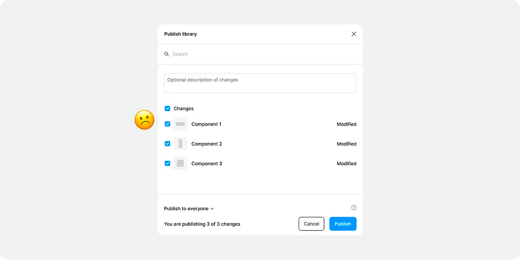Click the Component 3 checkbox
This screenshot has width=520, height=260.
[x=167, y=163]
